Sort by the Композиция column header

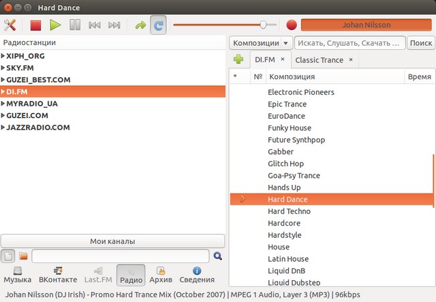335,76
